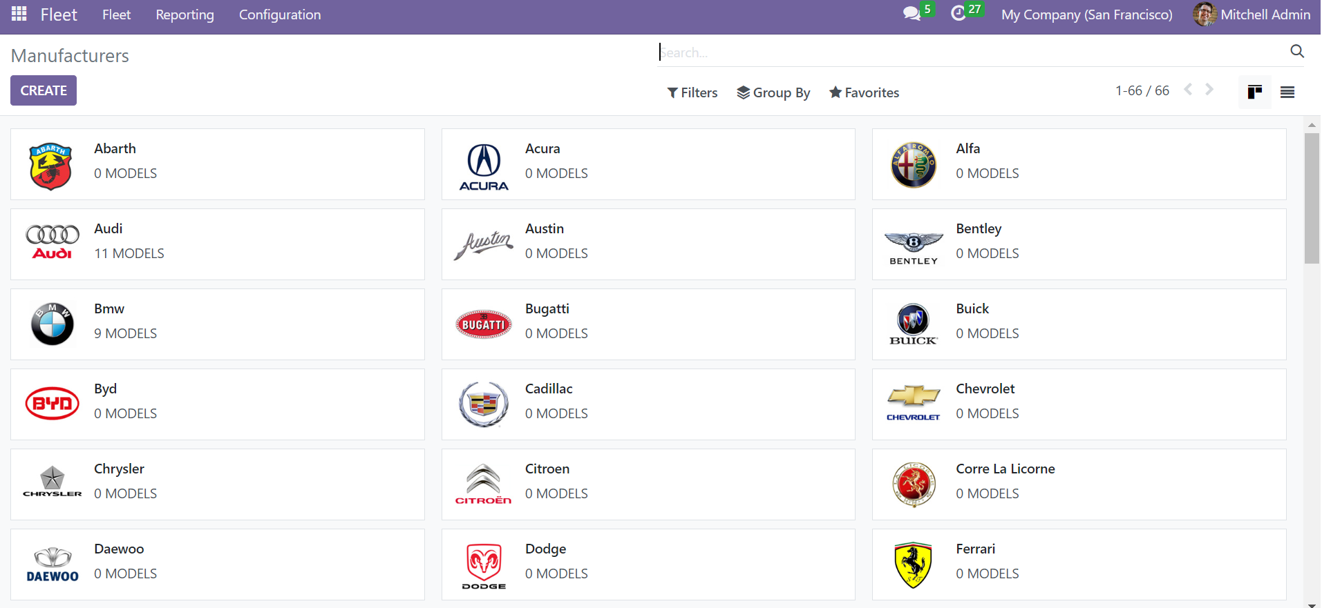The image size is (1322, 608).
Task: Open the Cadillac manufacturer name
Action: pyautogui.click(x=549, y=389)
